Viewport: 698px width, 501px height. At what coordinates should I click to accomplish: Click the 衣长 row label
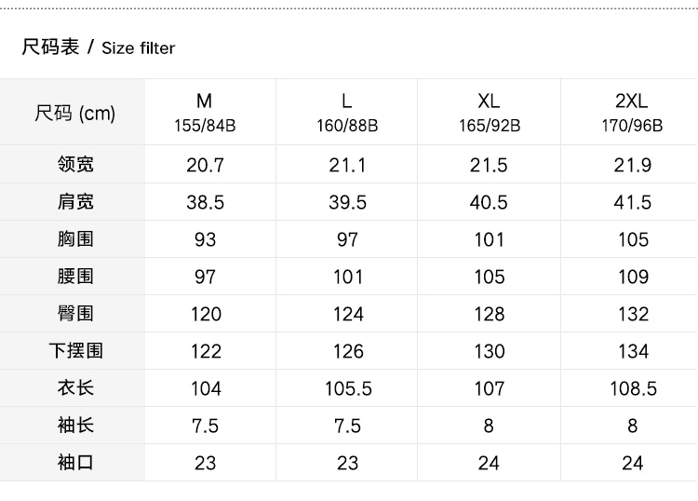tap(75, 388)
